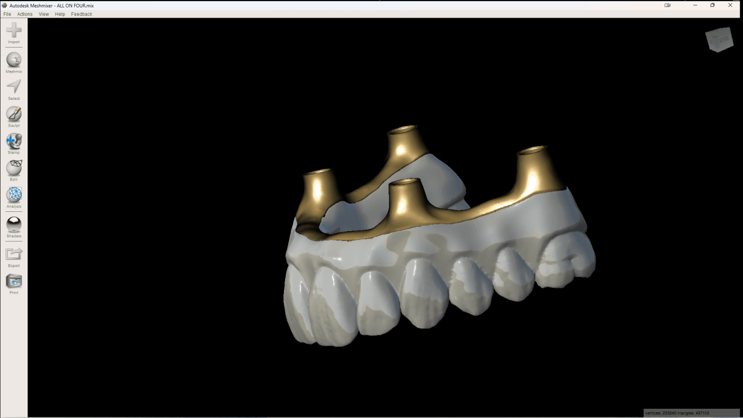The width and height of the screenshot is (743, 418).
Task: Open the Help menu
Action: pyautogui.click(x=60, y=14)
